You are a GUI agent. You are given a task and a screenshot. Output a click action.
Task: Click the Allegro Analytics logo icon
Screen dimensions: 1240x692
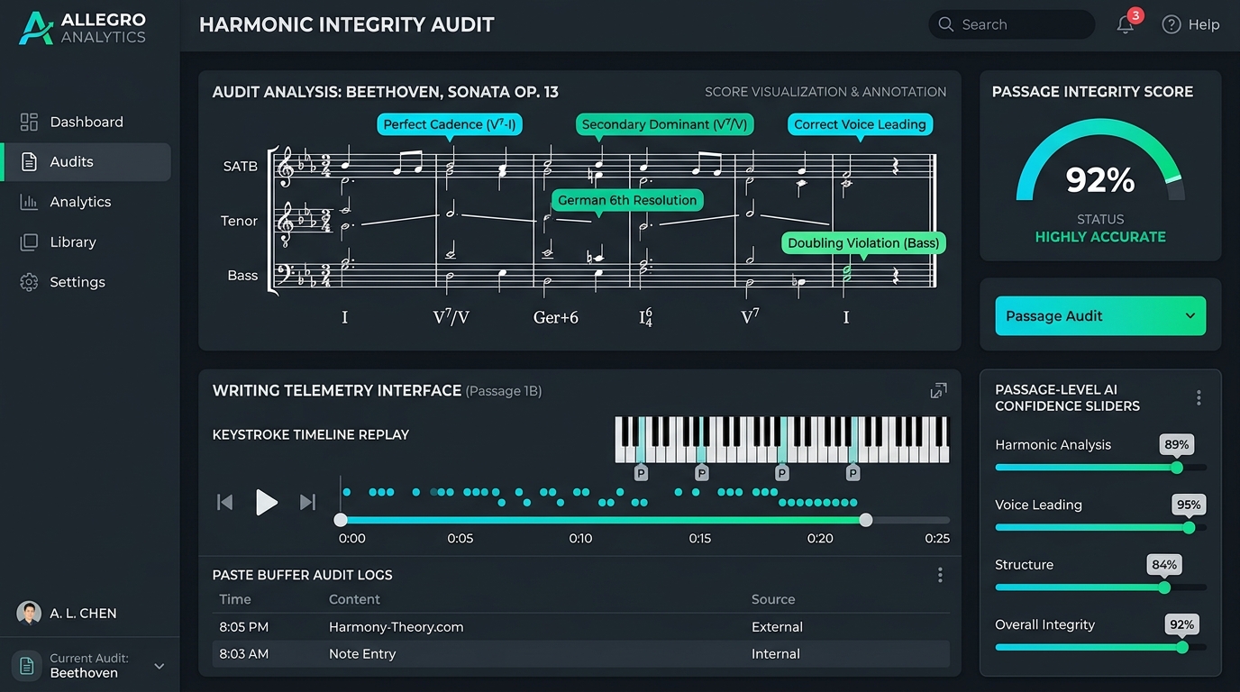(35, 27)
